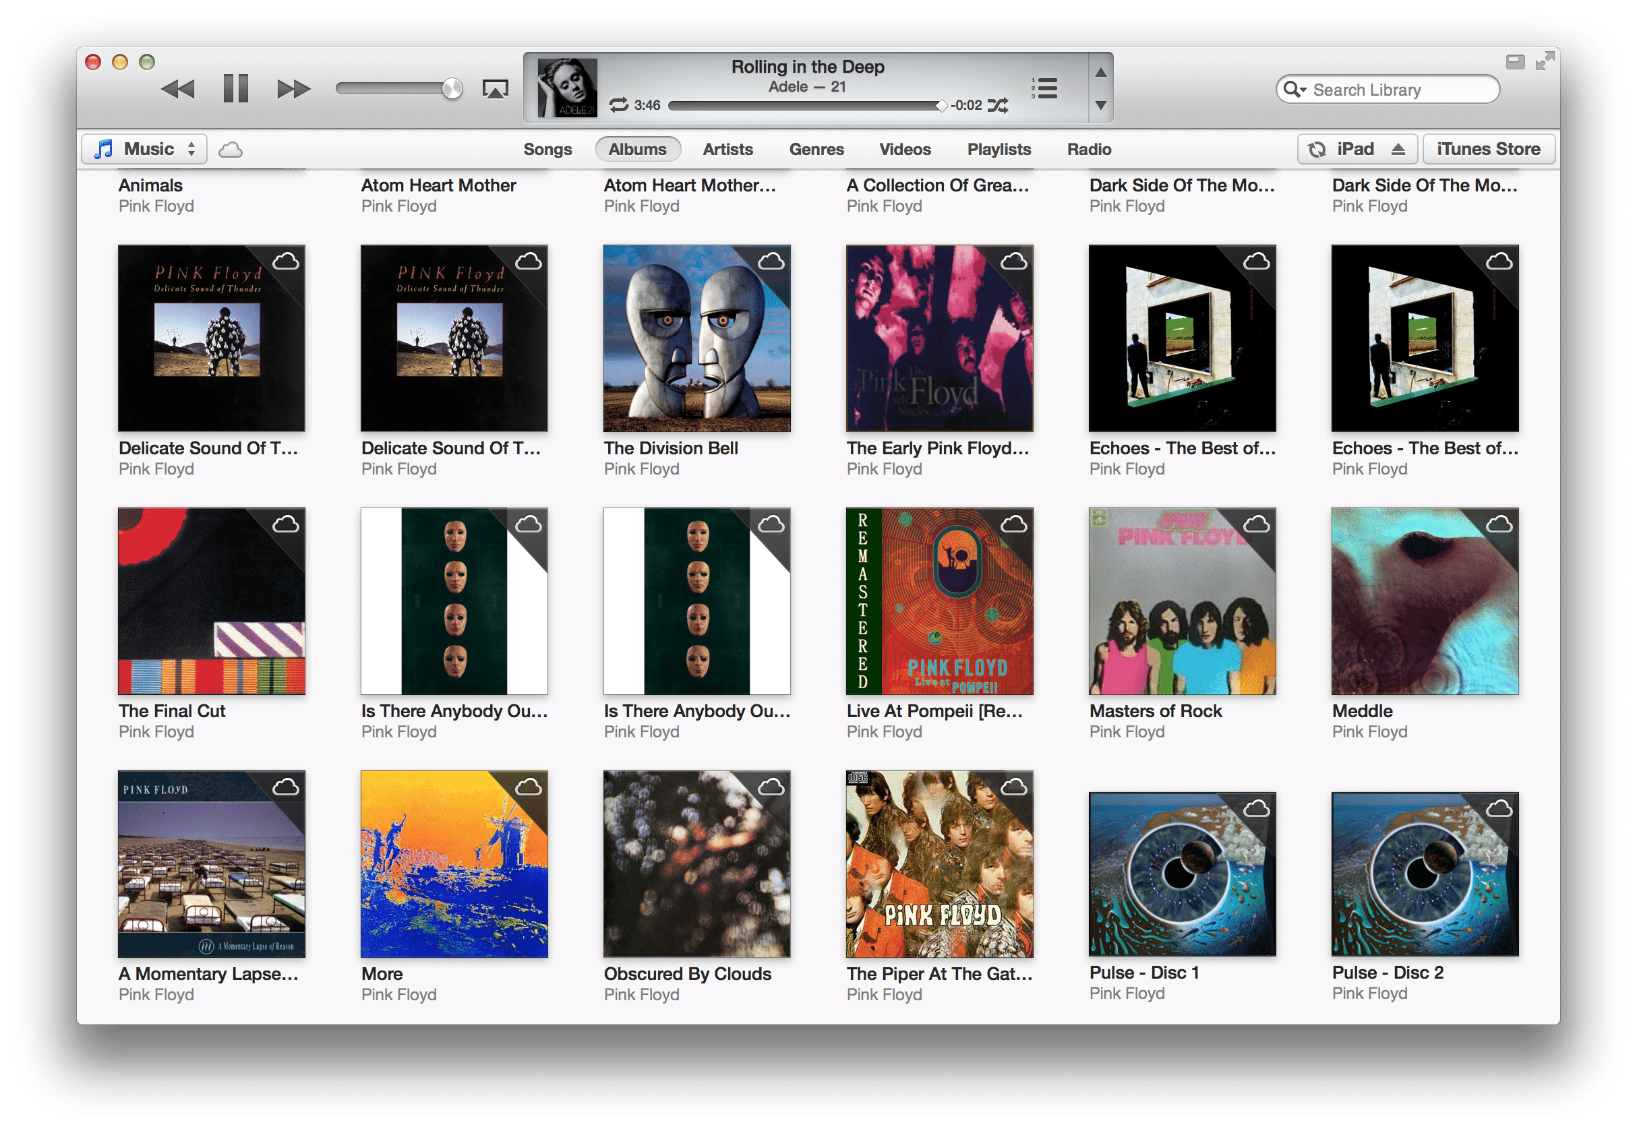
Task: Click the volume slider knob
Action: coord(452,88)
